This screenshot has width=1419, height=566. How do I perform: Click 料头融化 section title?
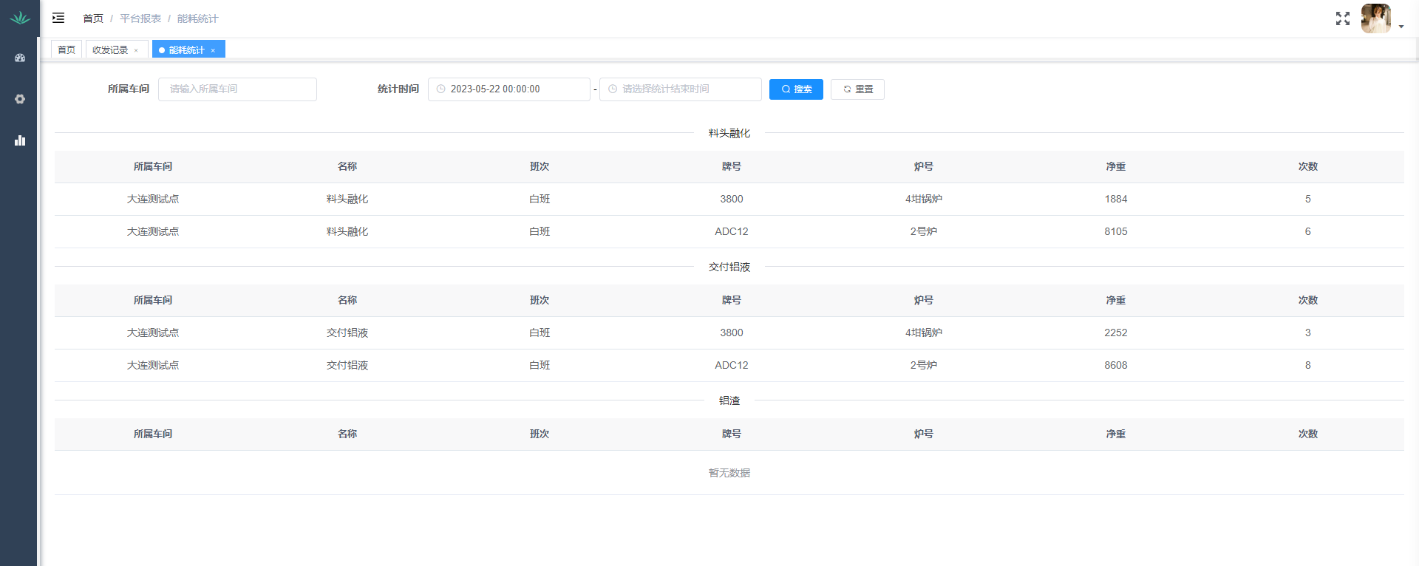point(729,134)
